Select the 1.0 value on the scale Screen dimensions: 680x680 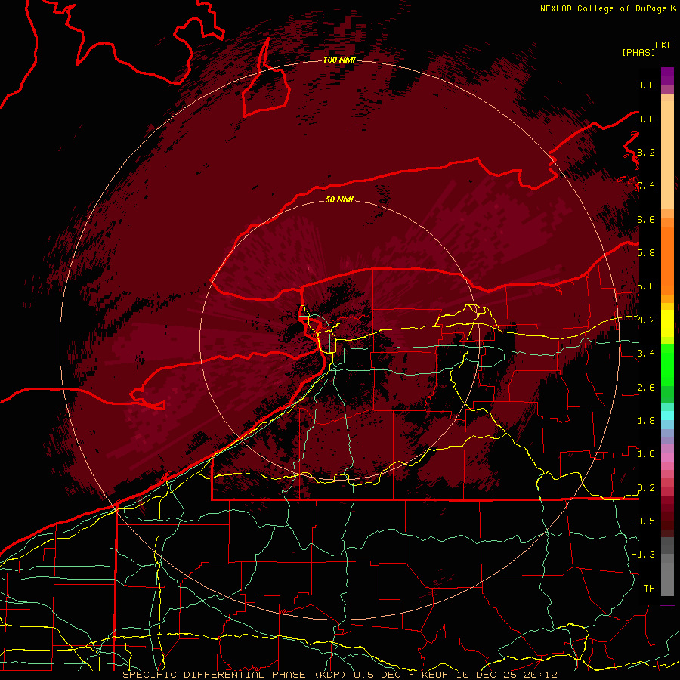(646, 454)
